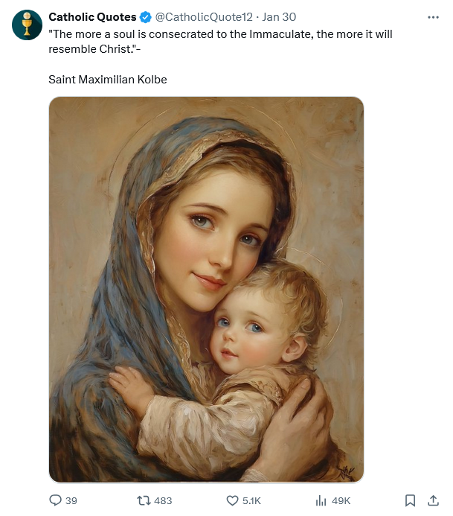Click the share upload arrow icon
The height and width of the screenshot is (516, 453).
[433, 500]
